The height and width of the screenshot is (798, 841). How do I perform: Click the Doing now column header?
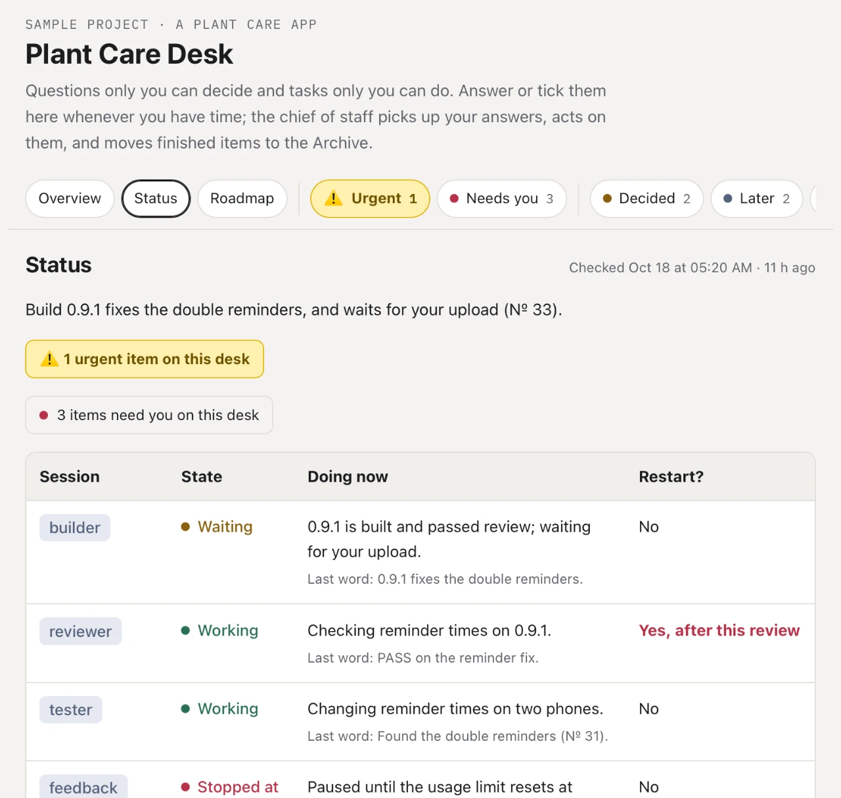click(x=348, y=477)
